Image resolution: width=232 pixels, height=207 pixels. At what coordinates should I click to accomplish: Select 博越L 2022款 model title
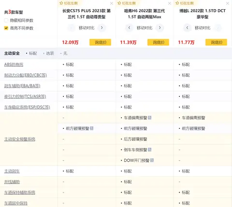point(203,14)
